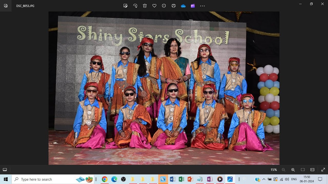Open Microsoft Edge from taskbar
This screenshot has height=184, width=328.
[x=114, y=179]
